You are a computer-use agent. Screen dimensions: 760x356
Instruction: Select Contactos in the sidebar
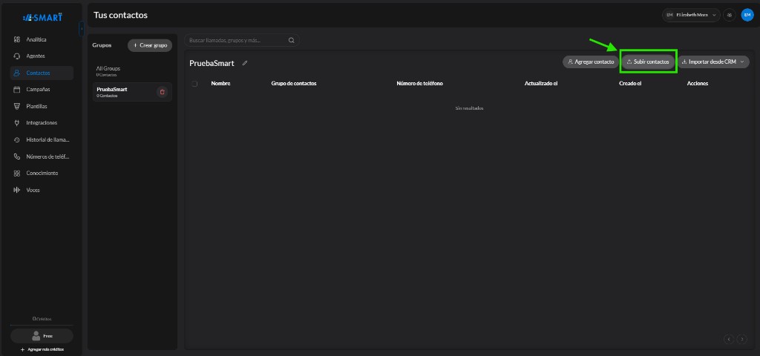(x=42, y=73)
